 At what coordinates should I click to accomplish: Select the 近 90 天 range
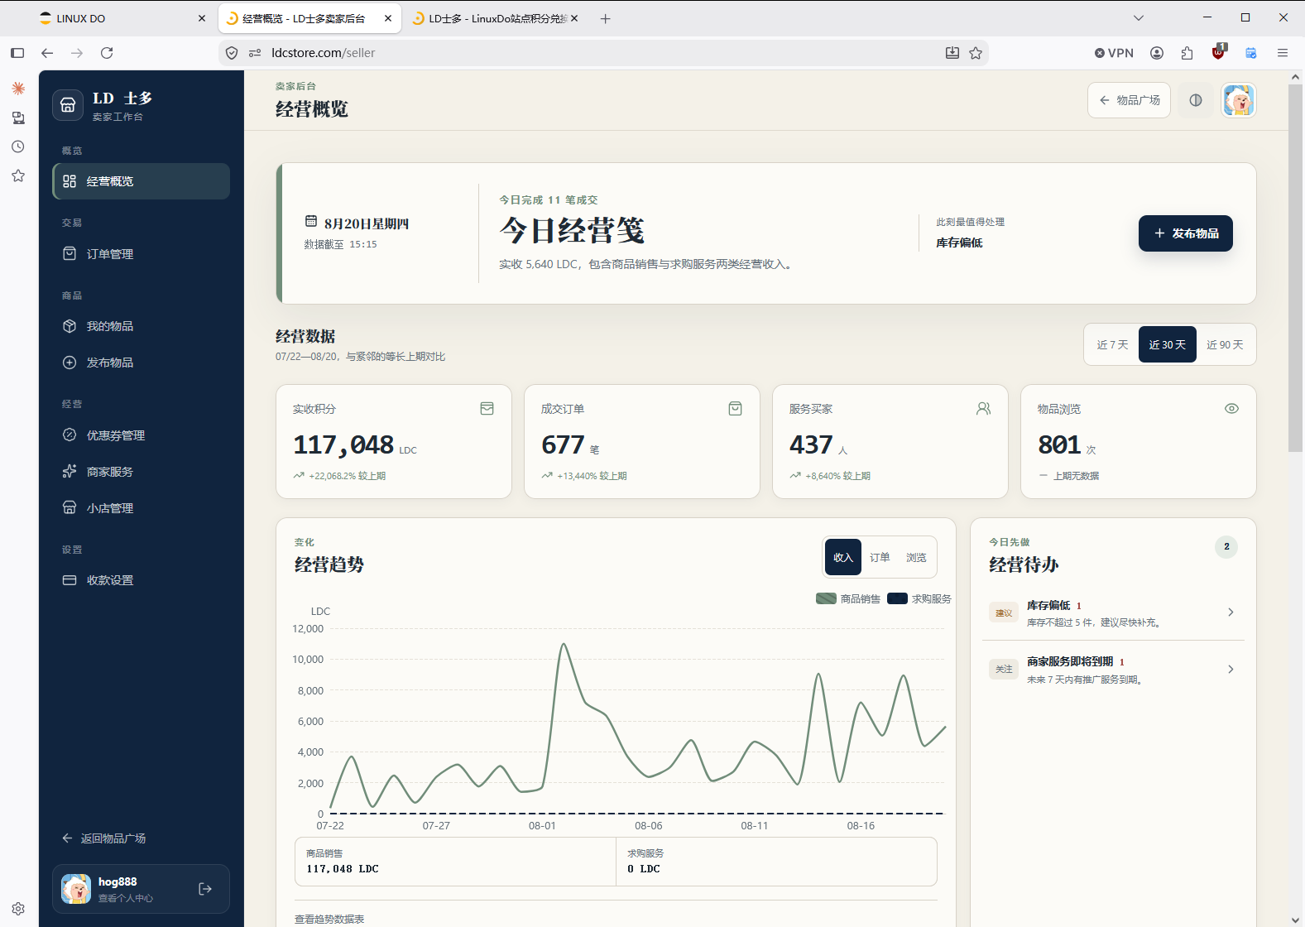(1225, 344)
